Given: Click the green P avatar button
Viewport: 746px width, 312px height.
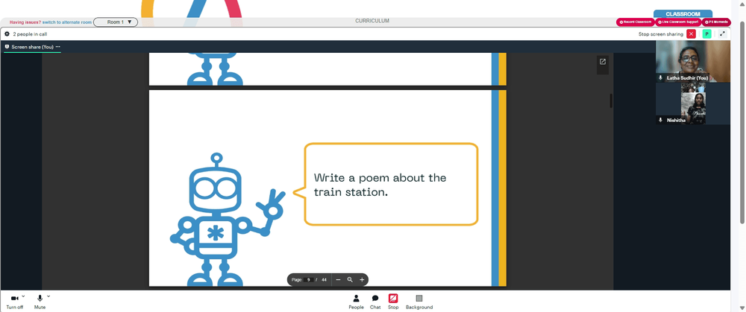Looking at the screenshot, I should click(707, 34).
